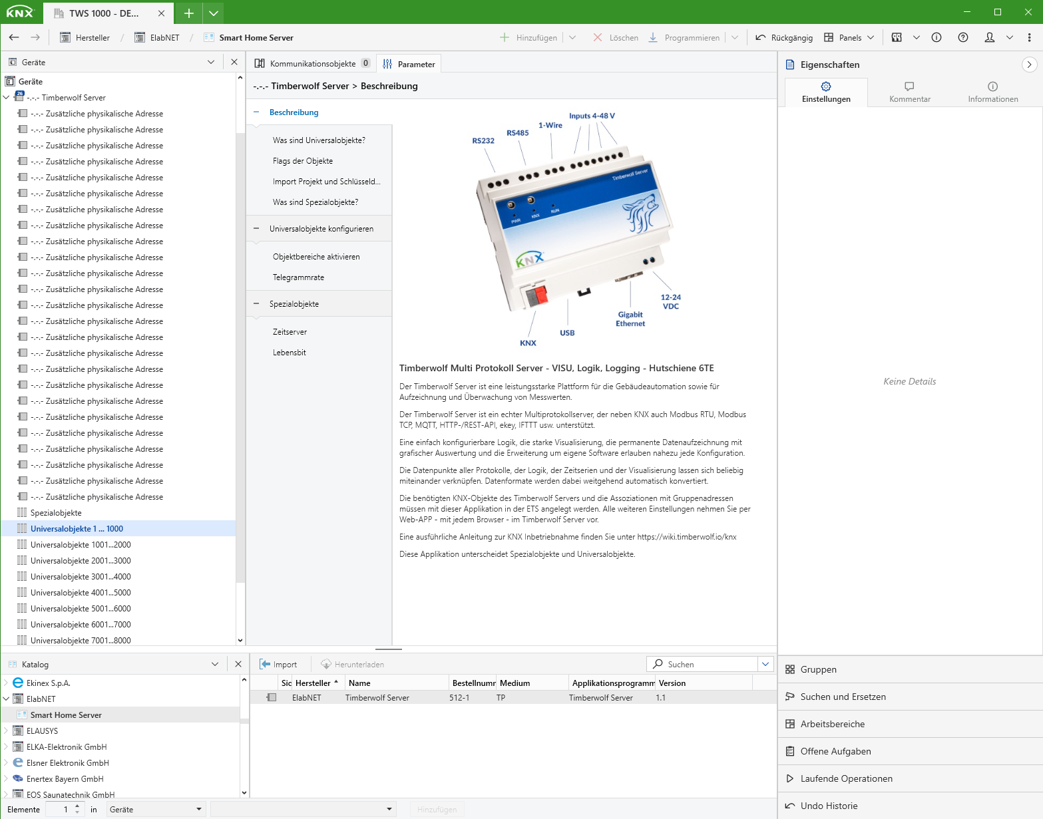The width and height of the screenshot is (1043, 819).
Task: Close the Katalog panel
Action: pyautogui.click(x=238, y=664)
